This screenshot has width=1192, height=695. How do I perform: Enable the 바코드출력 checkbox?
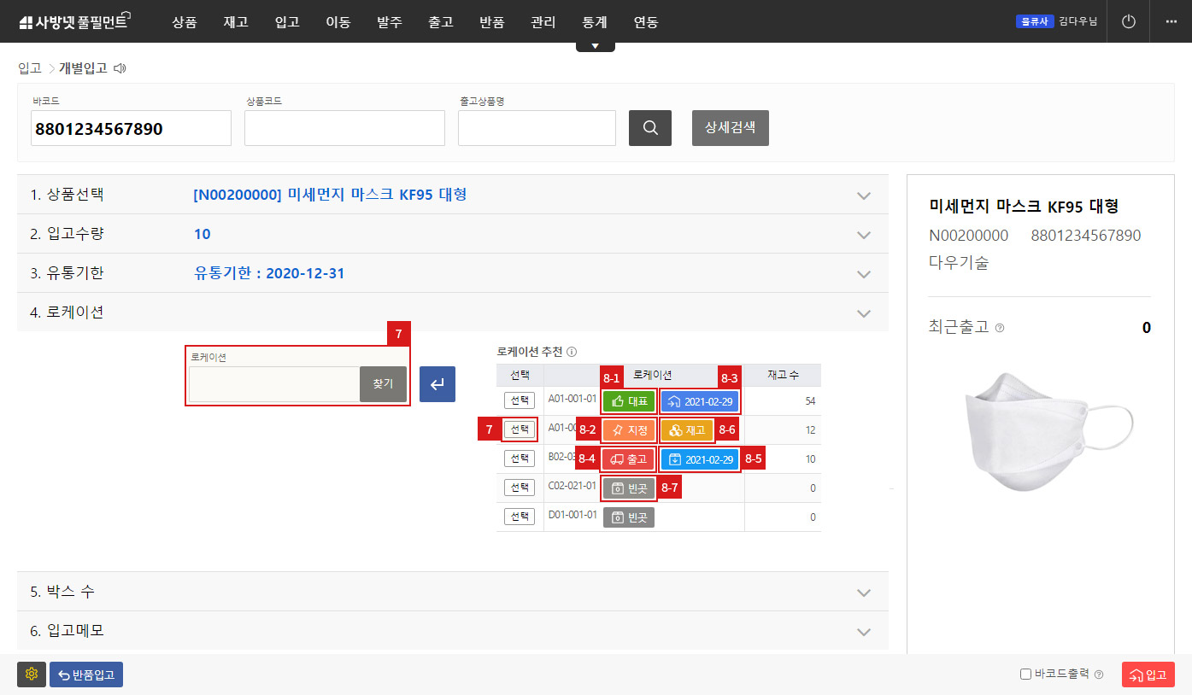(1026, 675)
